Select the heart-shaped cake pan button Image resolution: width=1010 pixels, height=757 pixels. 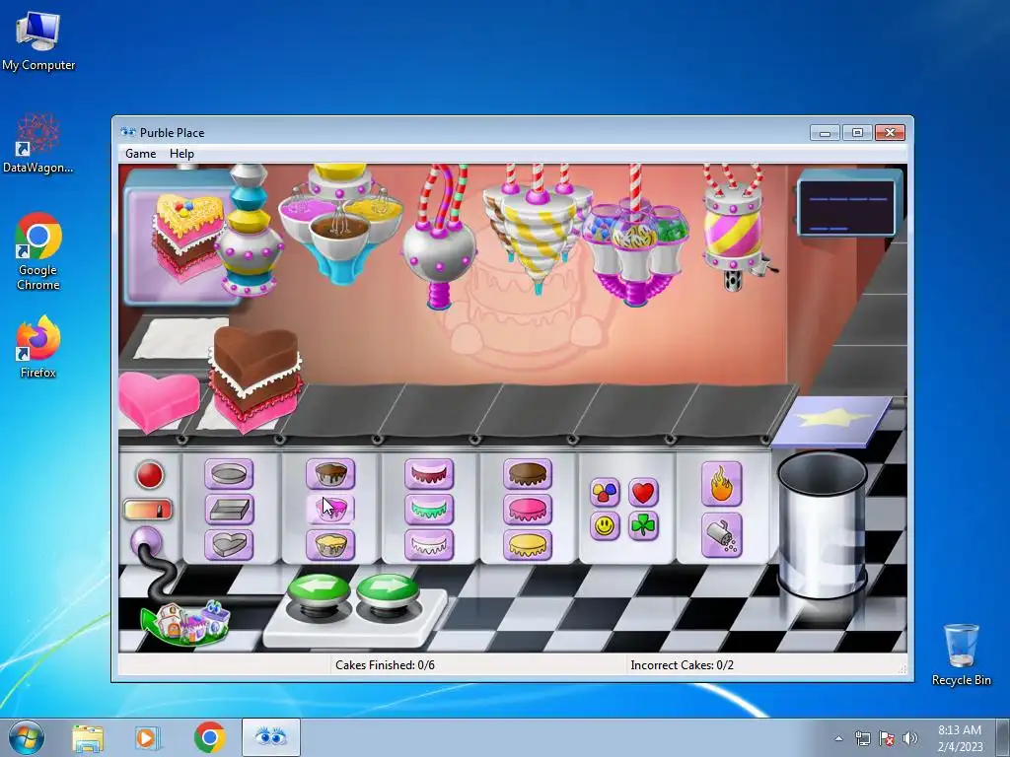tap(229, 544)
